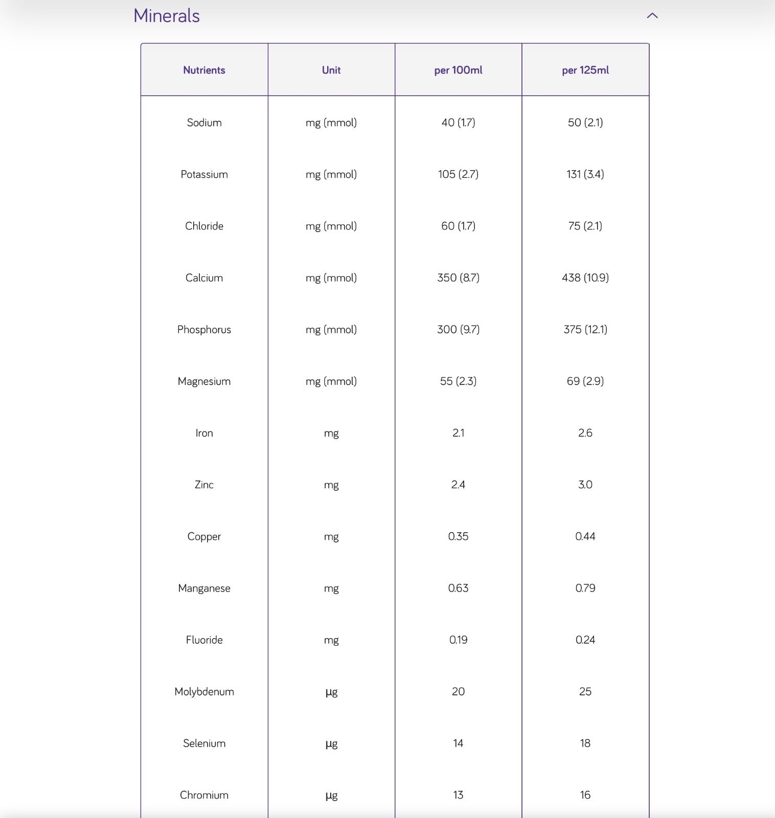Click the Zinc per 125ml value 3.0

click(585, 485)
